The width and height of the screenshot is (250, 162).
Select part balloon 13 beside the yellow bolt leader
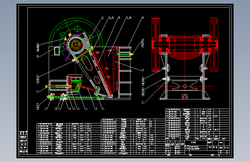point(37,91)
